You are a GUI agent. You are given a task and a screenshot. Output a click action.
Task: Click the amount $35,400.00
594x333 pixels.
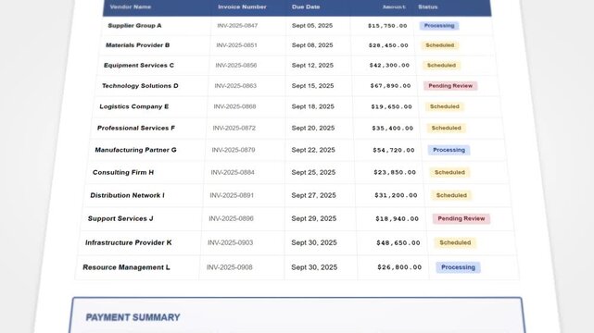click(393, 129)
